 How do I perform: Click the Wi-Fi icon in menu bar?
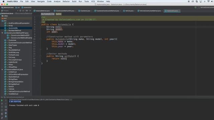click(x=208, y=1)
